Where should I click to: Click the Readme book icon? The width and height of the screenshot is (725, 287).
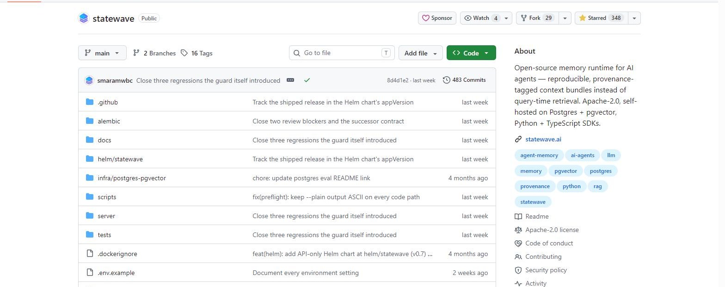[x=518, y=216]
